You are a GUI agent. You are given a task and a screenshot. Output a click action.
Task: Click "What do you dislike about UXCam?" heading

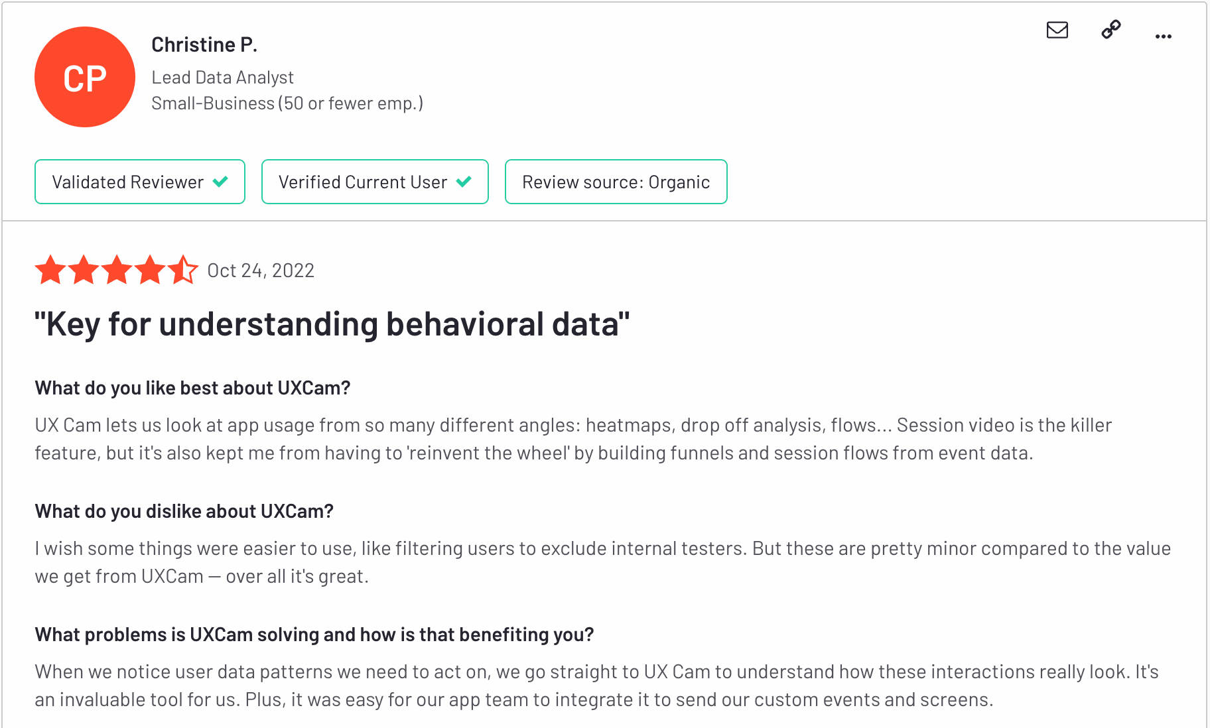tap(184, 511)
